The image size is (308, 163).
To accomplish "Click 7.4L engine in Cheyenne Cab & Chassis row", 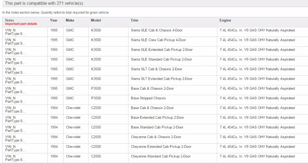I will pyautogui.click(x=257, y=137).
